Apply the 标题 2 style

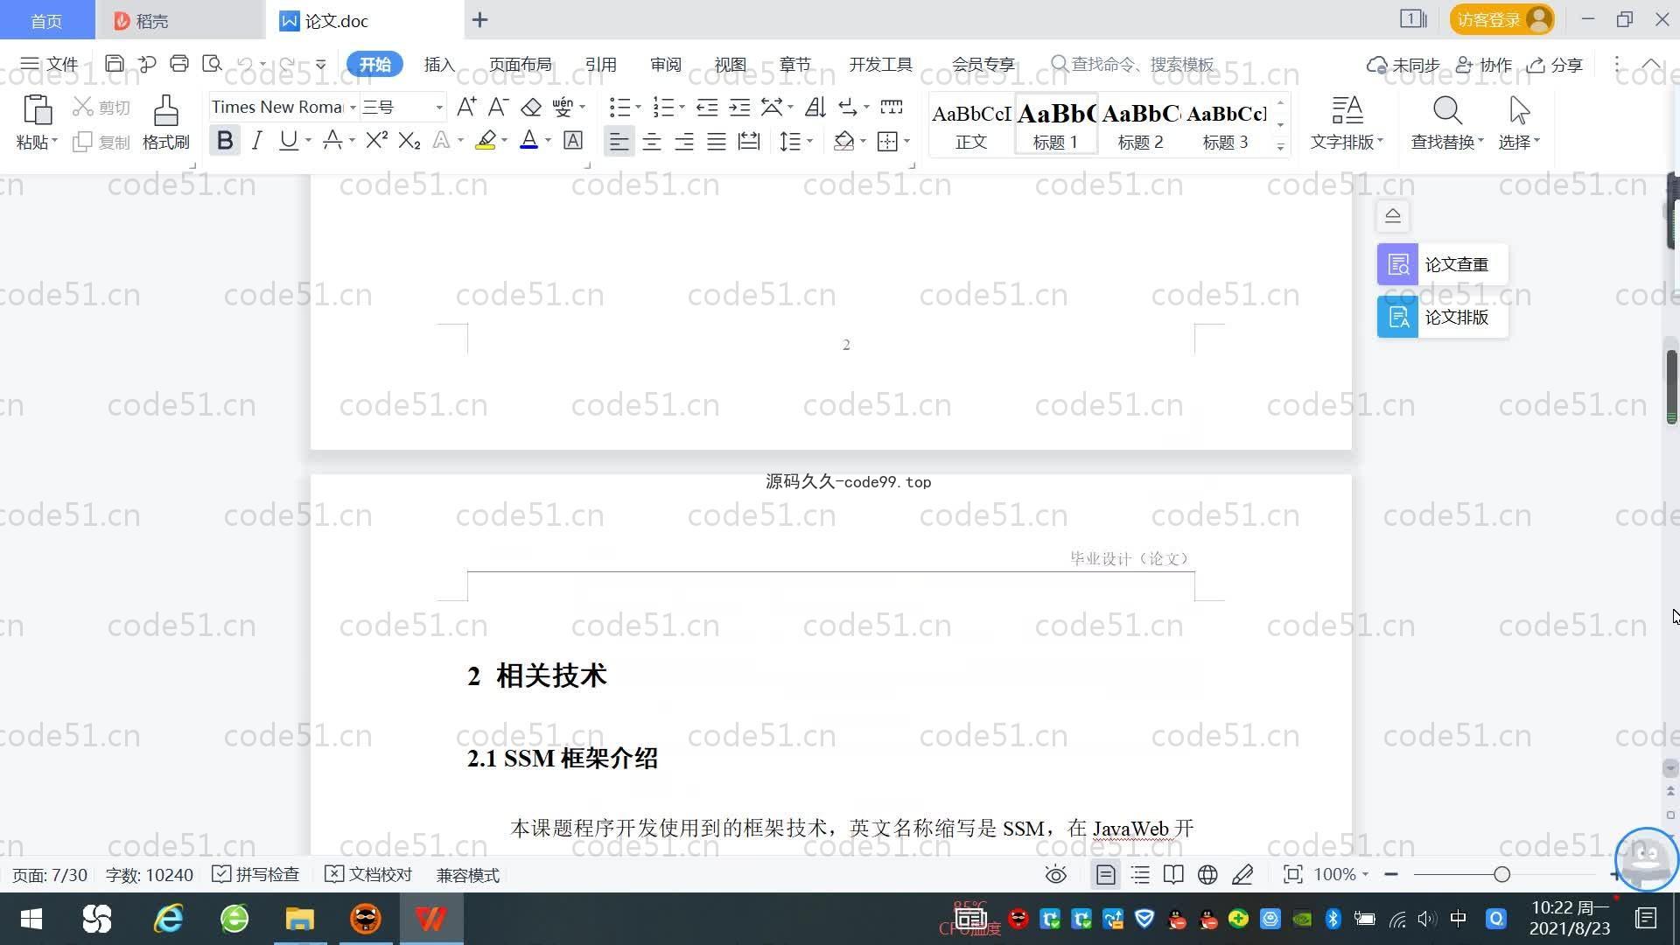(x=1140, y=125)
